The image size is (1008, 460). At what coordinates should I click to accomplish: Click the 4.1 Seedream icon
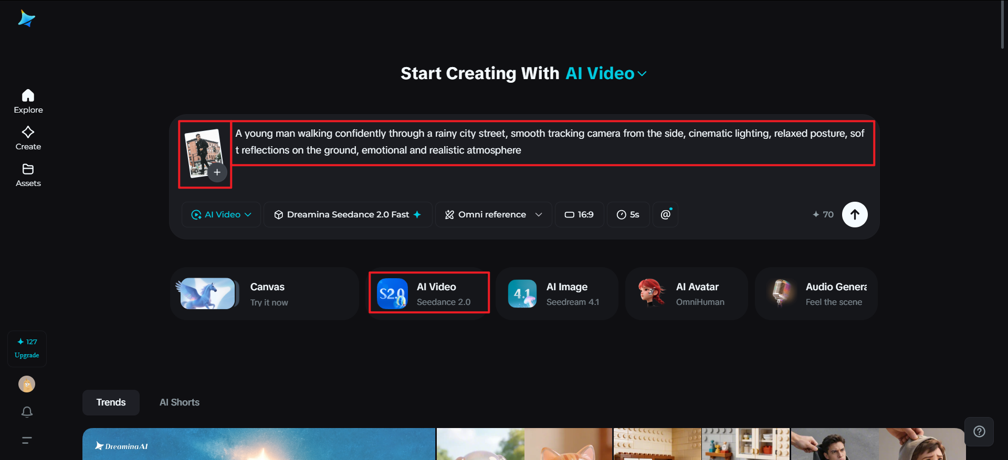pos(522,294)
